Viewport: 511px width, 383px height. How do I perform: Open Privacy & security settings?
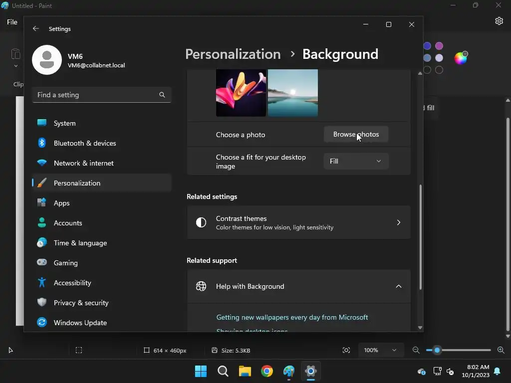click(x=102, y=303)
